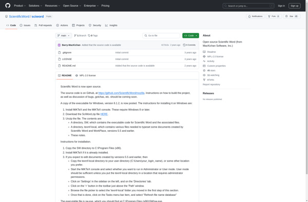The height and width of the screenshot is (202, 308).
Task: Switch to the Issues tab
Action: click(x=25, y=25)
